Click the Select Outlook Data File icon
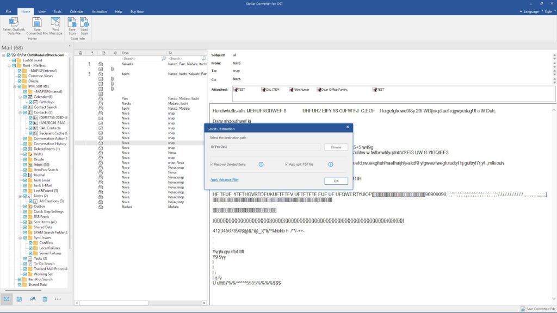Viewport: 557px width, 313px height. click(x=14, y=22)
